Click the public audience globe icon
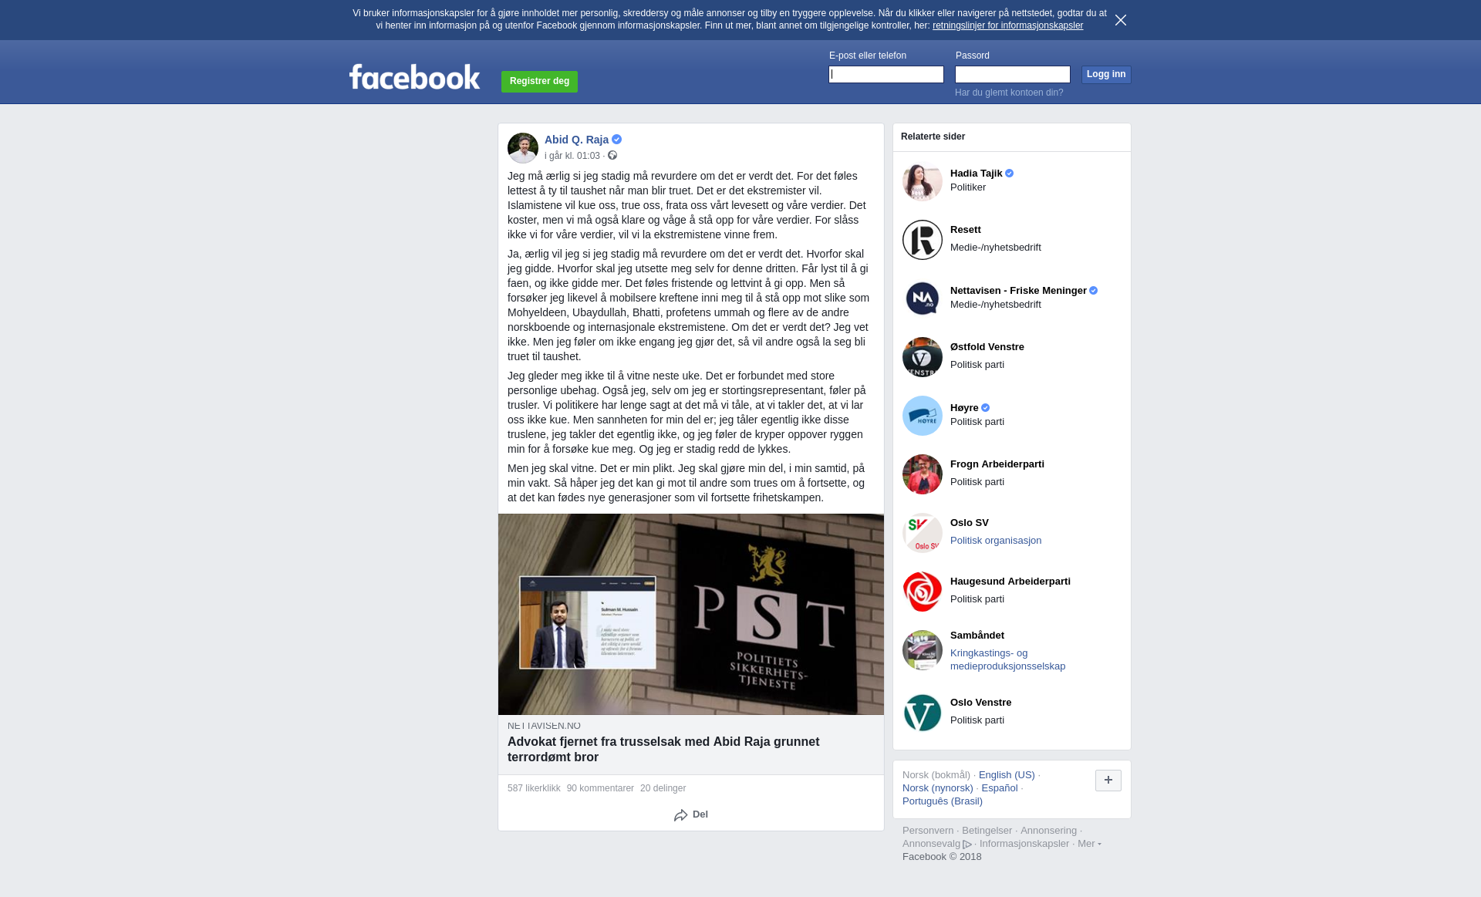Screen dimensions: 1481x897 coord(612,155)
